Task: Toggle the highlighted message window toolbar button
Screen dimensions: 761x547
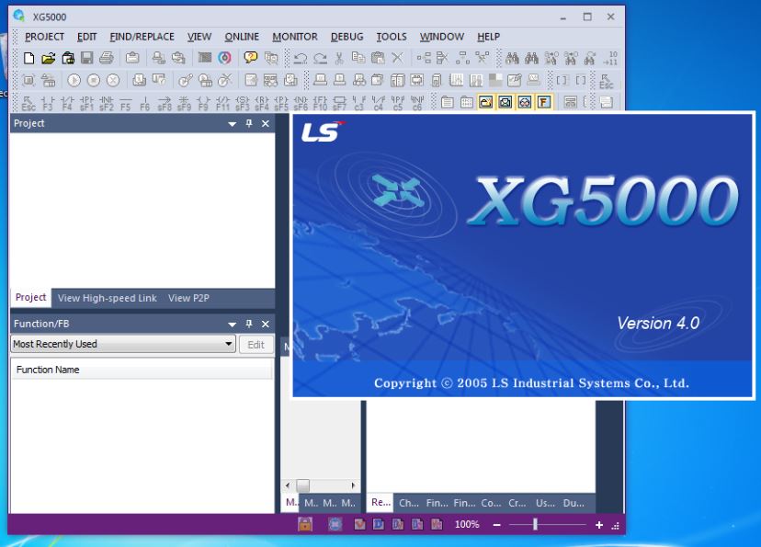Action: [505, 102]
